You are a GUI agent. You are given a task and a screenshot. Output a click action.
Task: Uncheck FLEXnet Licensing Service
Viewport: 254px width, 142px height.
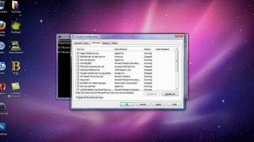click(78, 67)
